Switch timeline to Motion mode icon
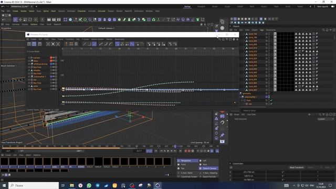 click(x=40, y=44)
